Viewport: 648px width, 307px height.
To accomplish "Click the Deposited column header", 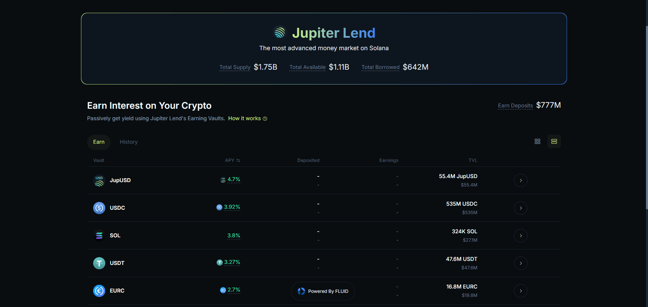I will click(x=308, y=161).
